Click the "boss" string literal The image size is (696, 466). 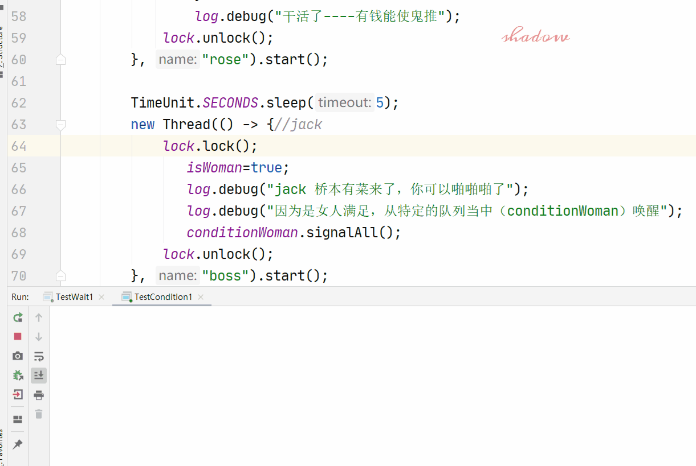click(226, 275)
